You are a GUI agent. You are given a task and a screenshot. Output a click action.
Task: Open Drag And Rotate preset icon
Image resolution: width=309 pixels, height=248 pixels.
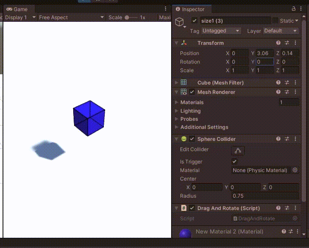287,208
